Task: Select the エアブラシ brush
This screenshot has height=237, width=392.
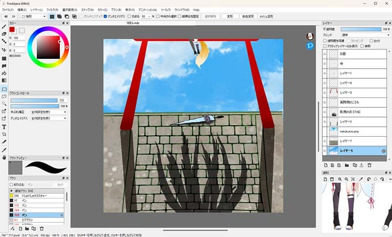Action: click(x=36, y=220)
